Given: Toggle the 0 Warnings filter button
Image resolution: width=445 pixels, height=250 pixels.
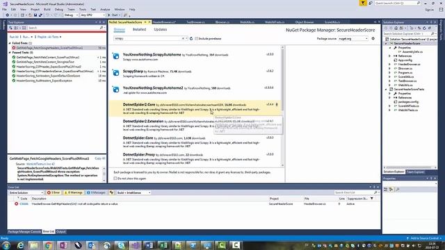Looking at the screenshot, I should [x=74, y=192].
